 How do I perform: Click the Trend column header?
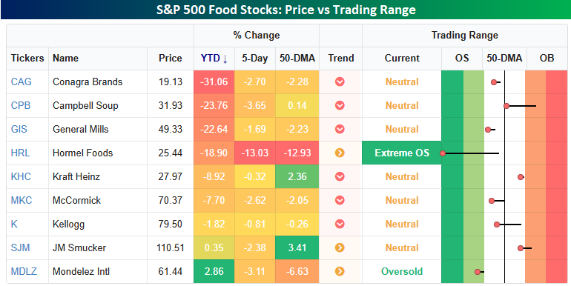341,59
